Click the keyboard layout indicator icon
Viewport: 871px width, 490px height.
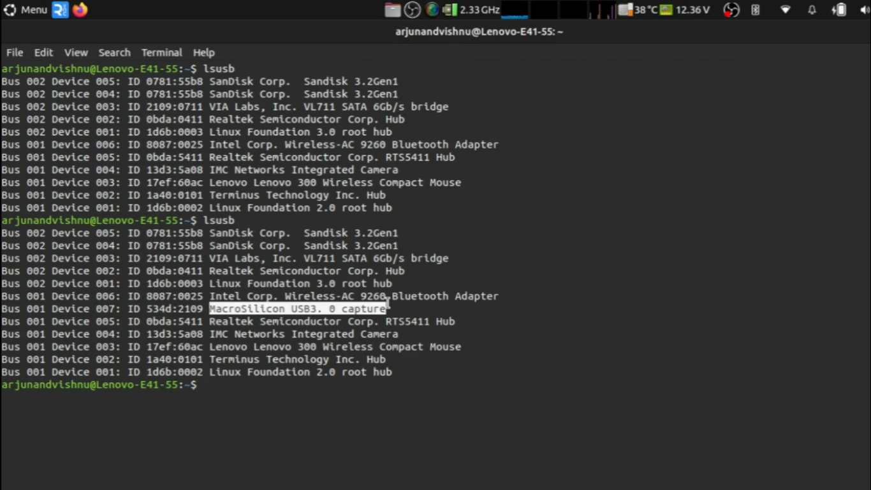(754, 10)
